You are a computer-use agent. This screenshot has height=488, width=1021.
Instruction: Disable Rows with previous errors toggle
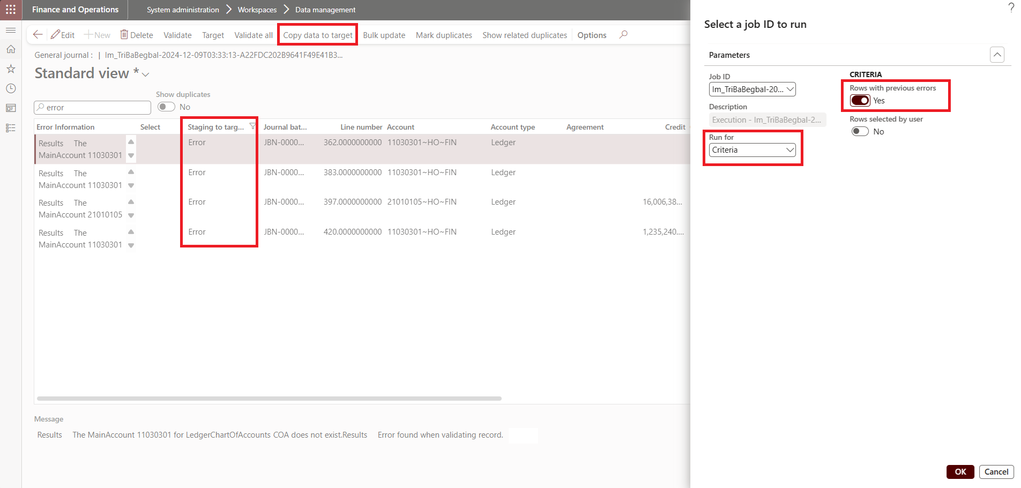860,101
